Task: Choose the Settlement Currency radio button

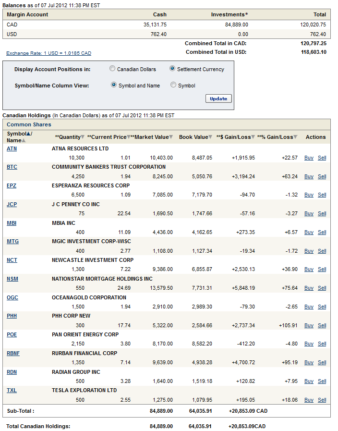Action: (172, 69)
